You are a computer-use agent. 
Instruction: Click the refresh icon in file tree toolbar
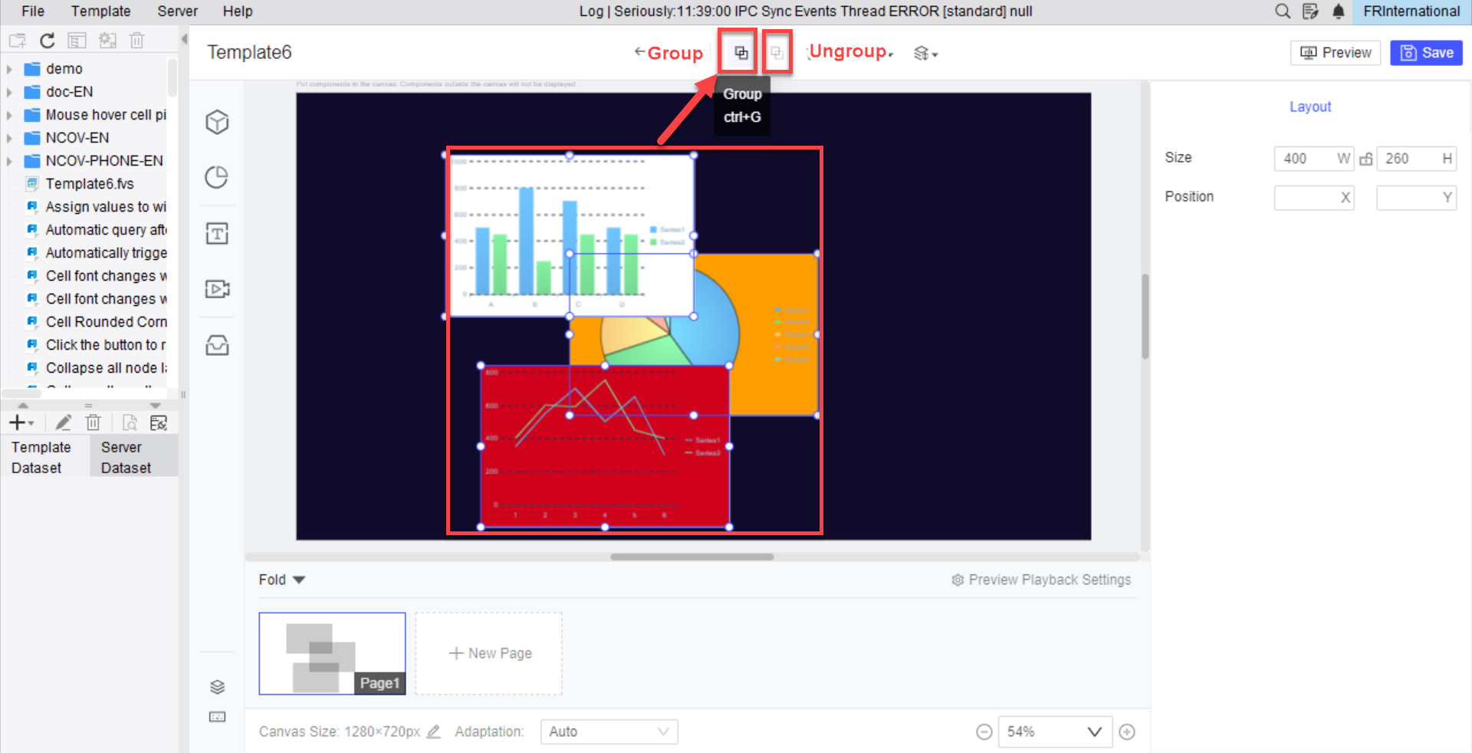[48, 41]
